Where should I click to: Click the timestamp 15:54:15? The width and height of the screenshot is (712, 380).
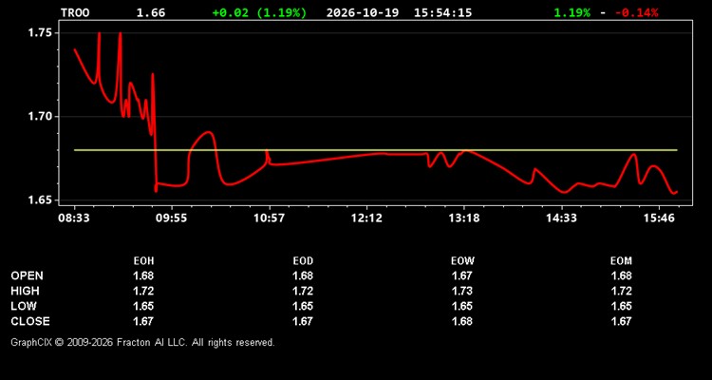pyautogui.click(x=442, y=12)
